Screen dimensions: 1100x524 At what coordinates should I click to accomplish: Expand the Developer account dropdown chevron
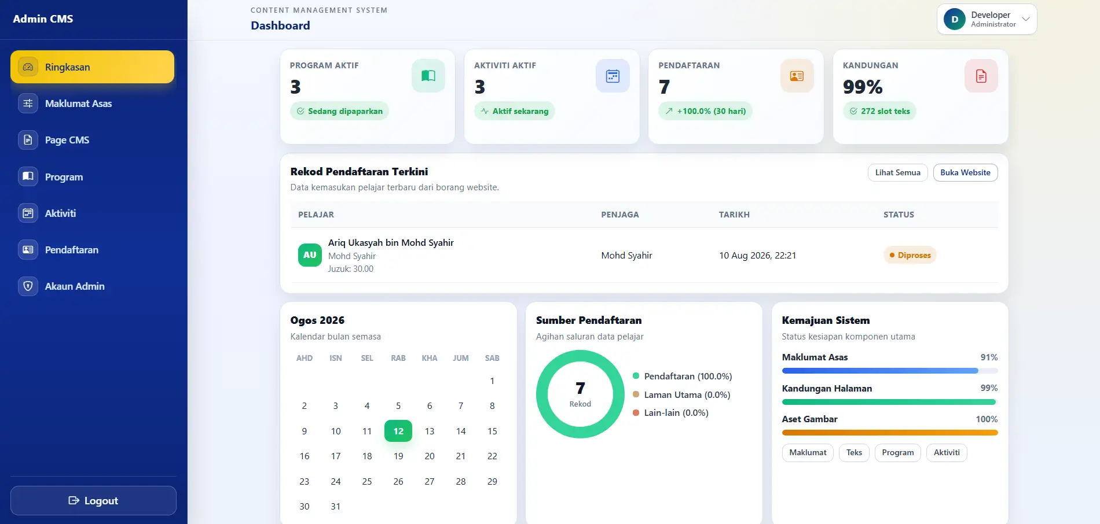[1026, 19]
